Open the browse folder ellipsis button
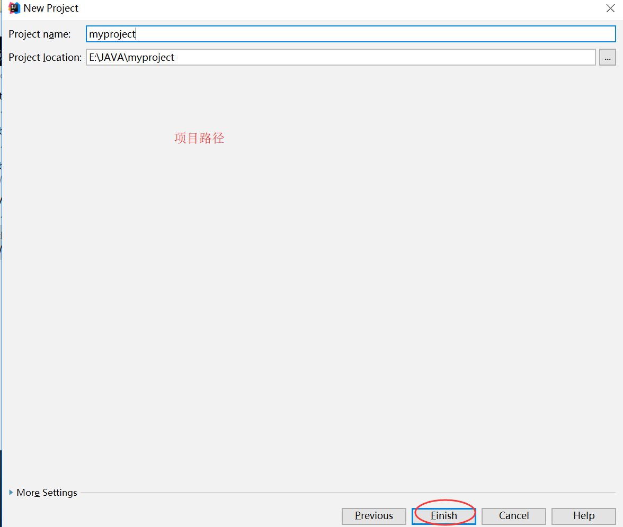 pyautogui.click(x=608, y=58)
